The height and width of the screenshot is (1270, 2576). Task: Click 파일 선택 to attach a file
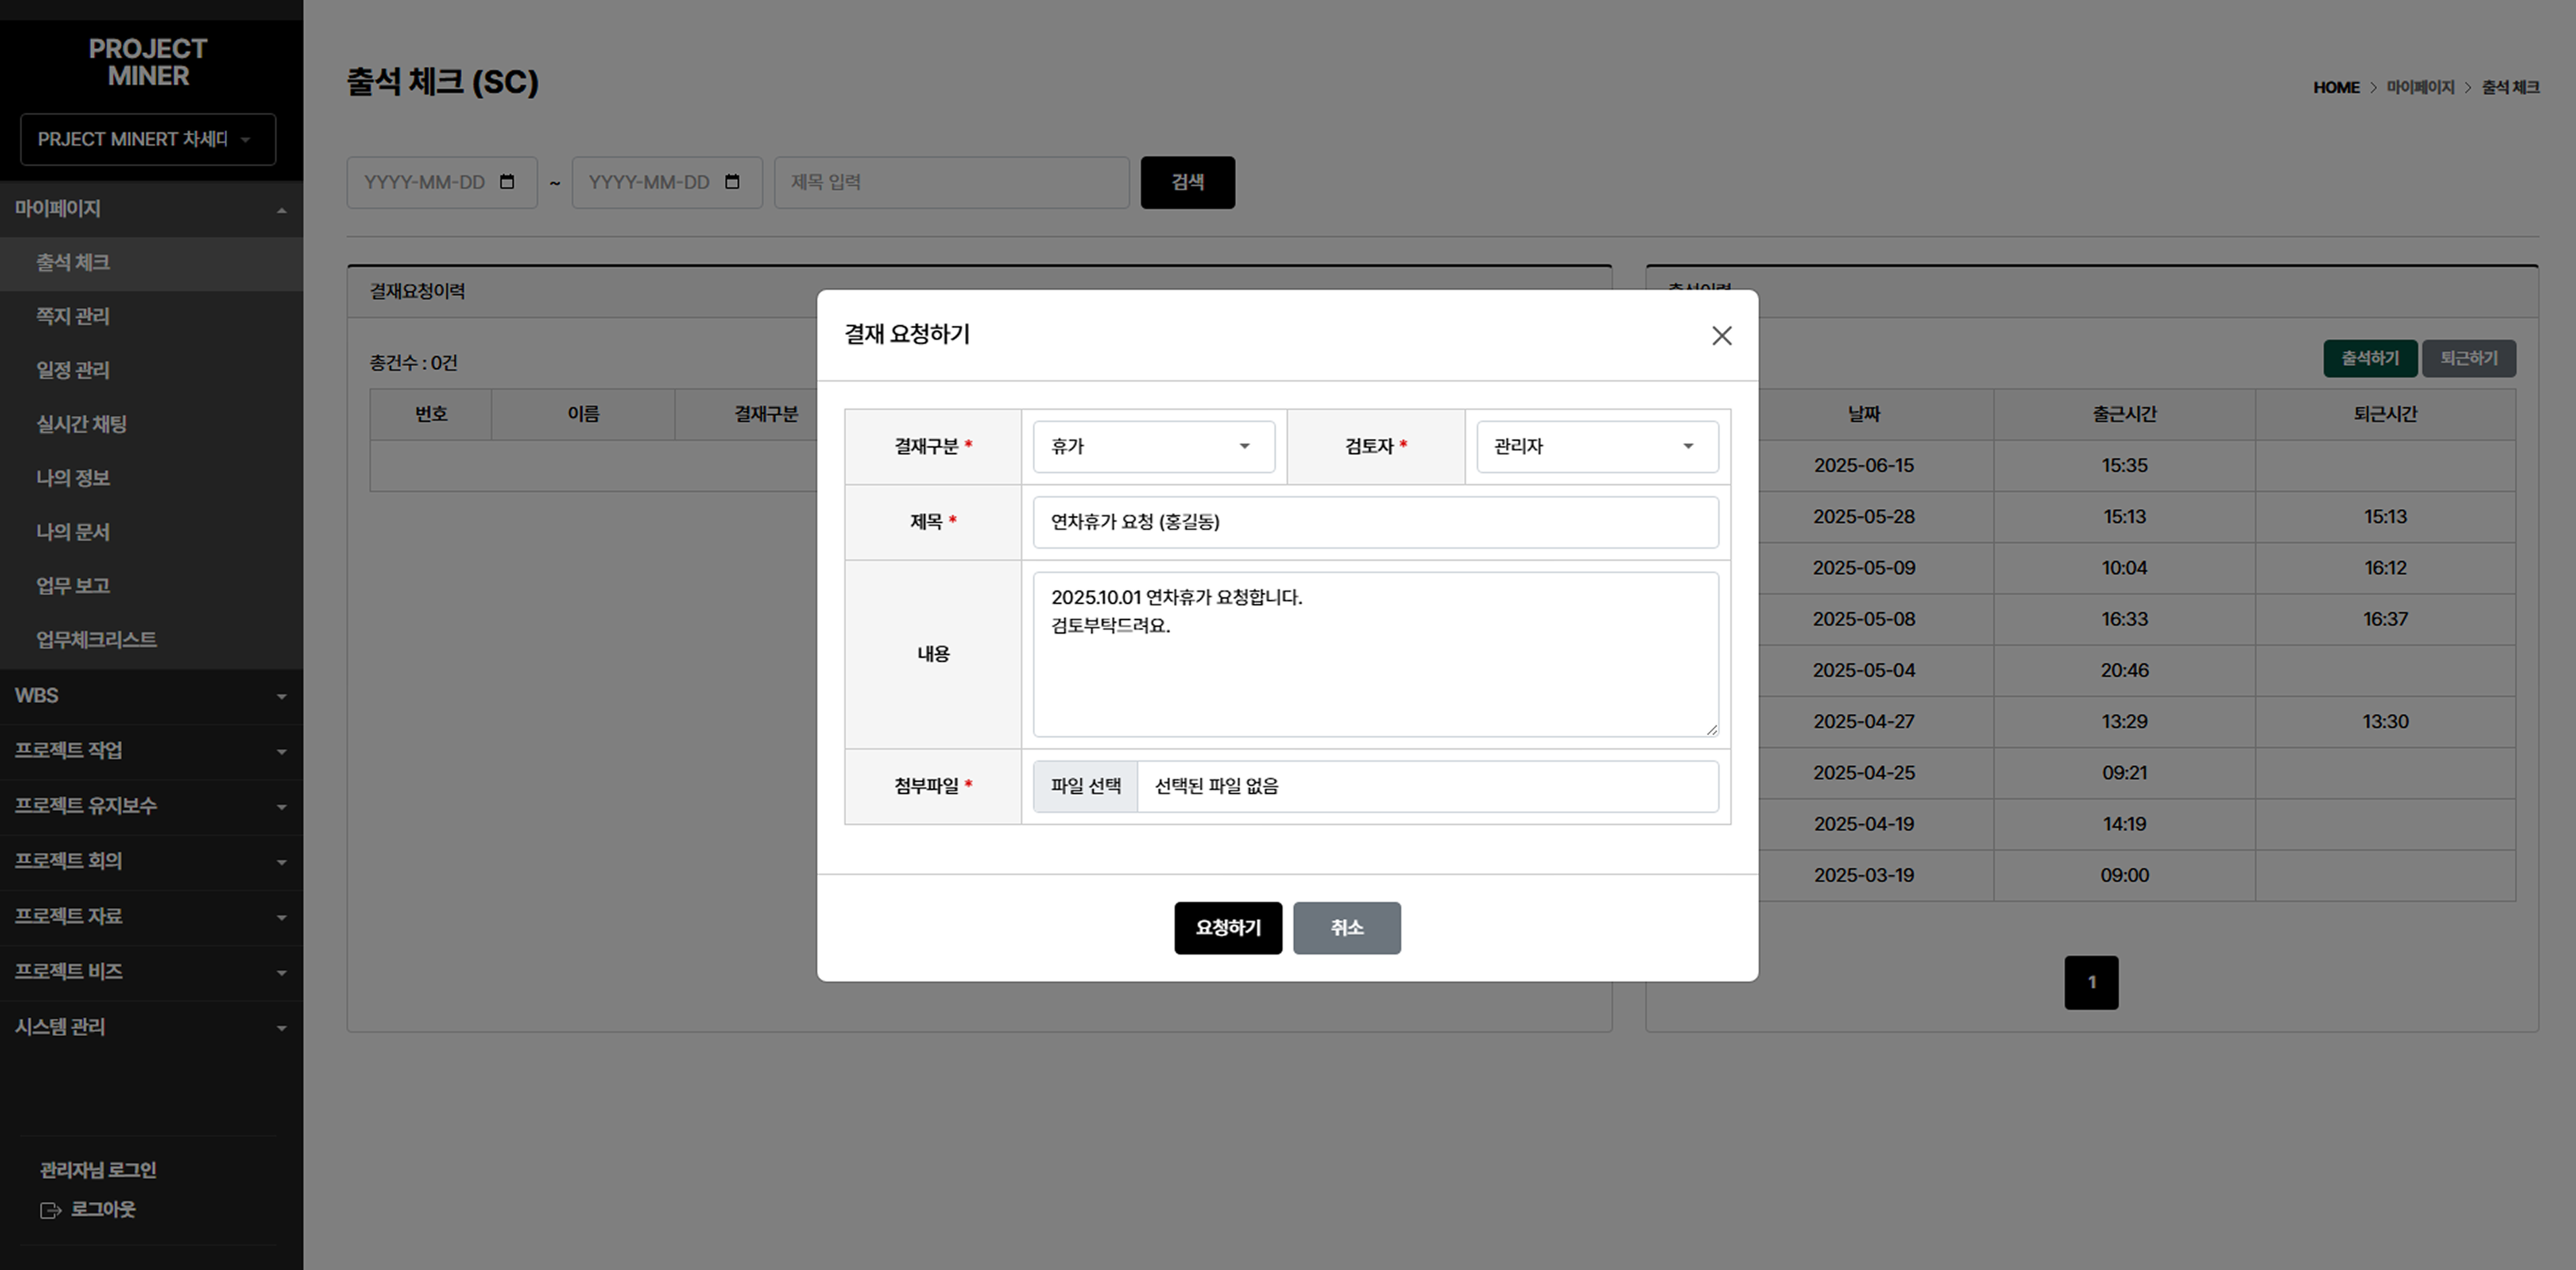[1085, 786]
